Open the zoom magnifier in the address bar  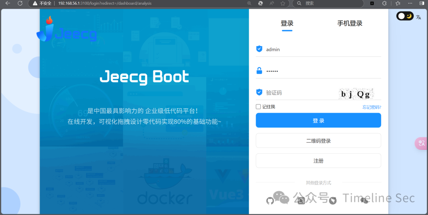coord(249,3)
